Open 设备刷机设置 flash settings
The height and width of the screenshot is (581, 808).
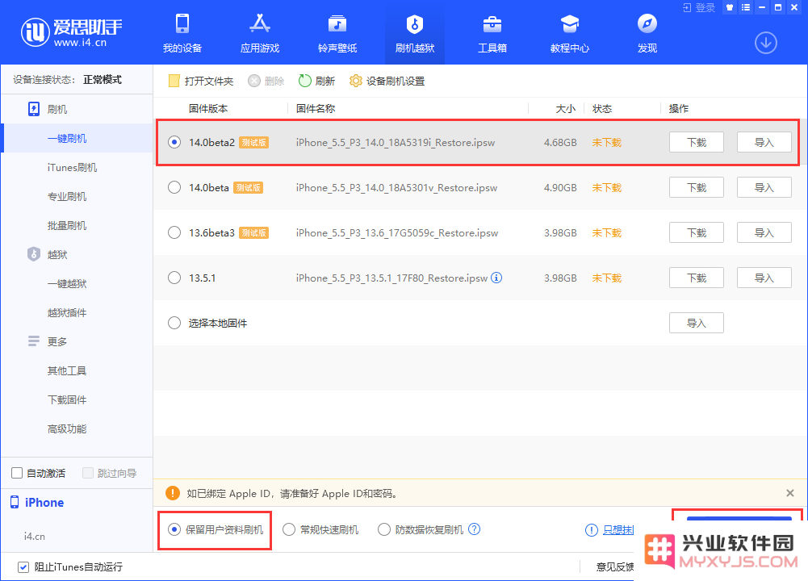click(387, 81)
